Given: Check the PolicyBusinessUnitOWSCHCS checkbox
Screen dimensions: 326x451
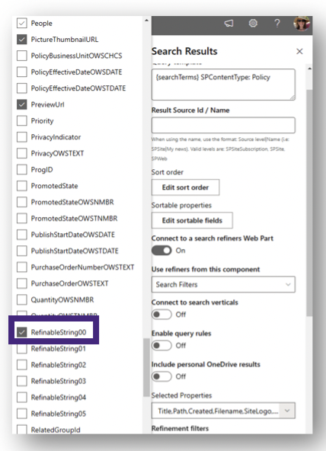Looking at the screenshot, I should coord(22,56).
